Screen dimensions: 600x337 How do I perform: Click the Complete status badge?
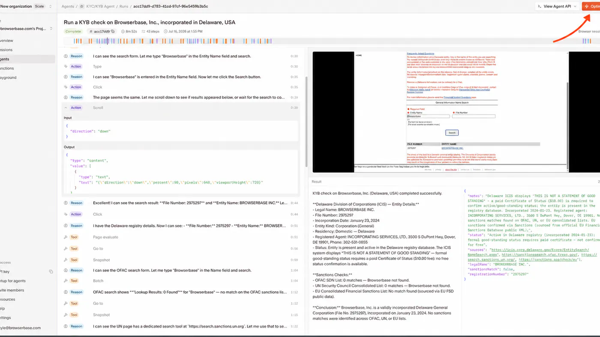[x=73, y=31]
